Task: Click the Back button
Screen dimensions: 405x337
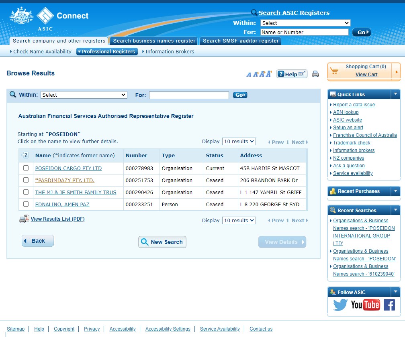Action: pos(38,241)
